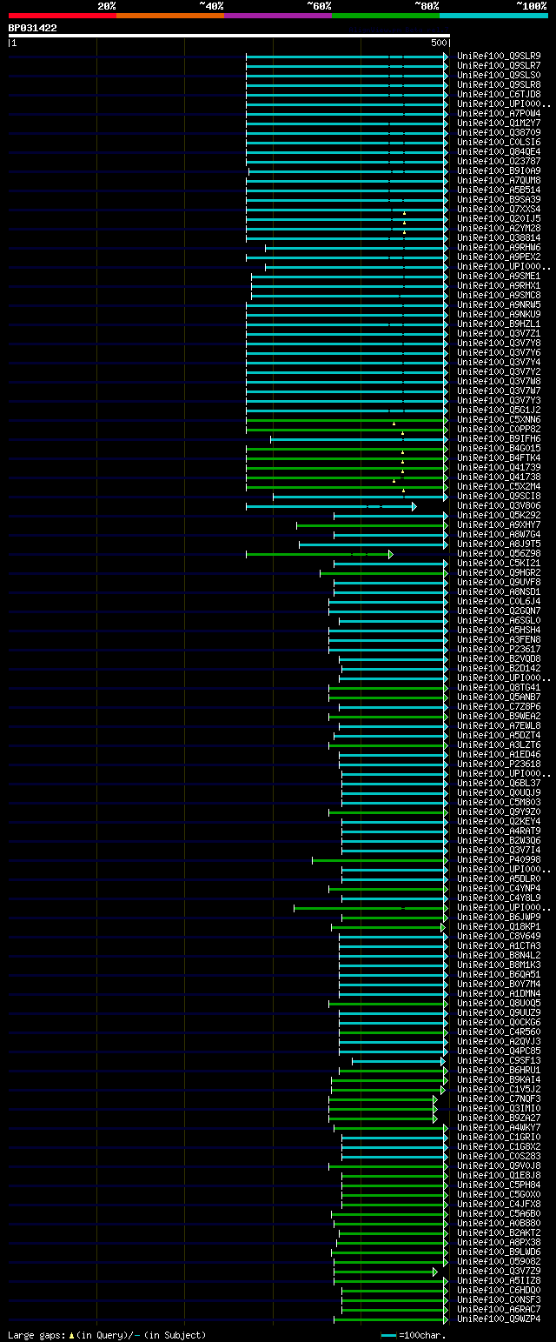The image size is (556, 1342).
Task: Click label UniRef100_A1CTA3
Action: [499, 945]
